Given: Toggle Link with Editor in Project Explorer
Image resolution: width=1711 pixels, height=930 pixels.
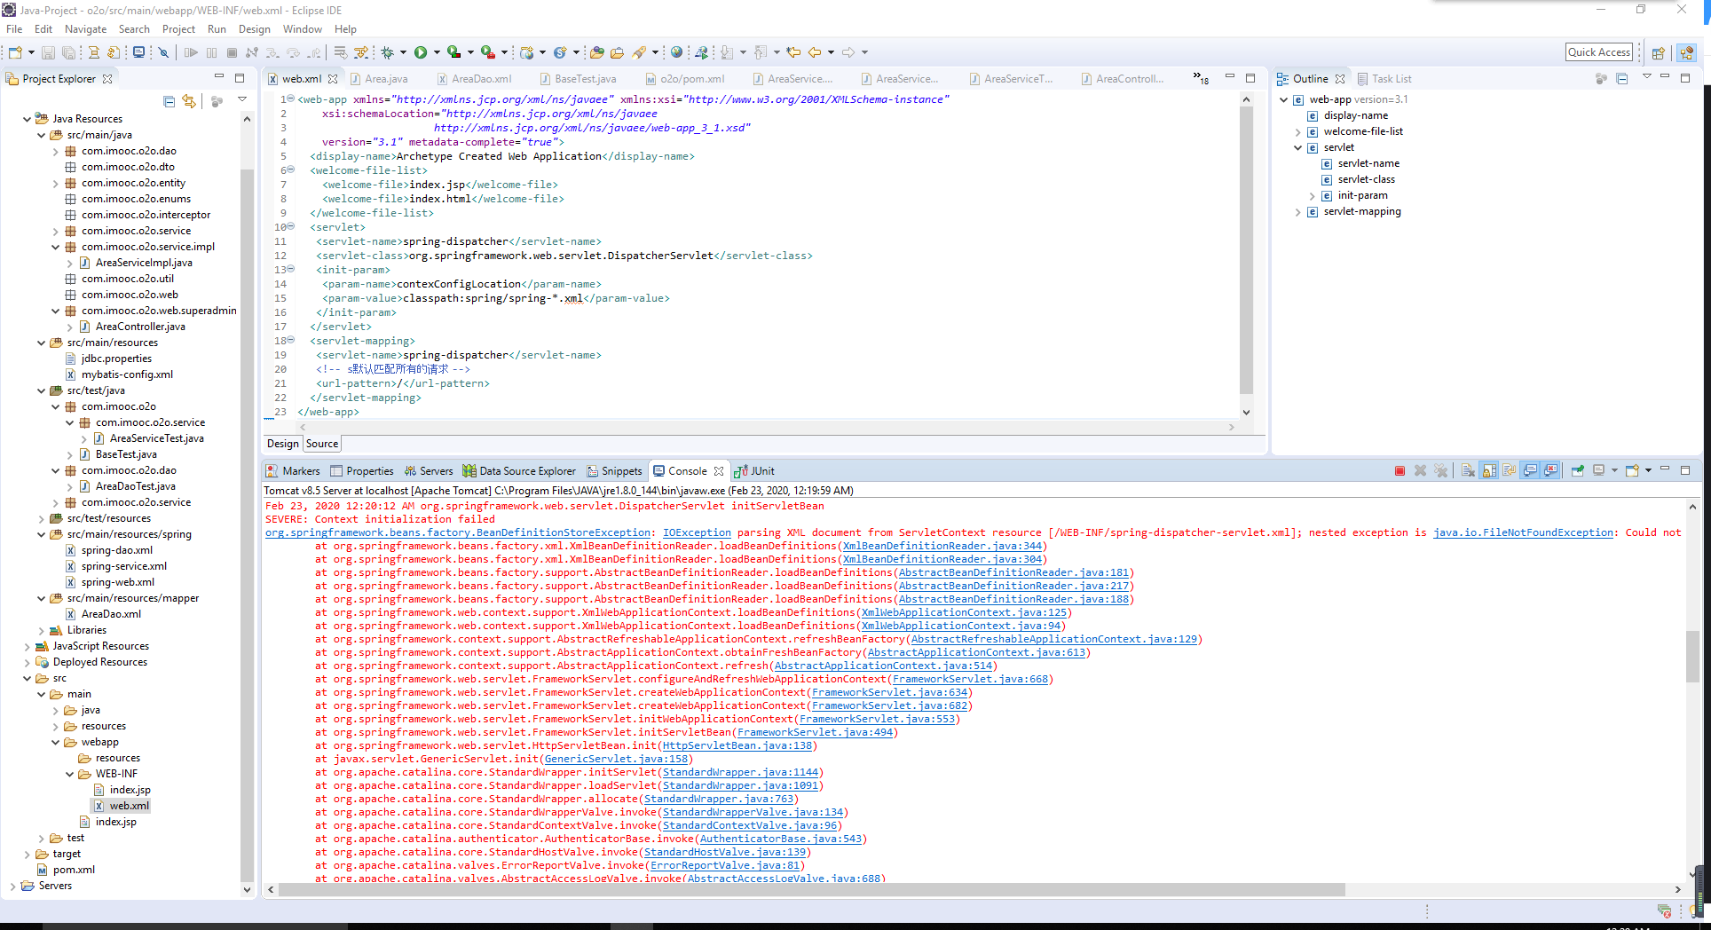Looking at the screenshot, I should coord(189,101).
